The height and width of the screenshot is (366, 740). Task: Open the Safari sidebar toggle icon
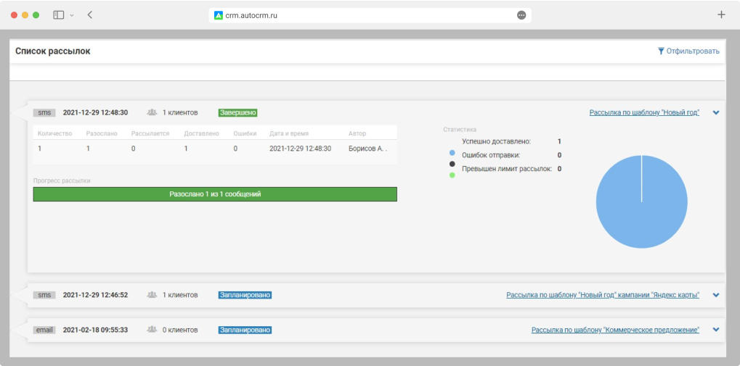coord(59,14)
